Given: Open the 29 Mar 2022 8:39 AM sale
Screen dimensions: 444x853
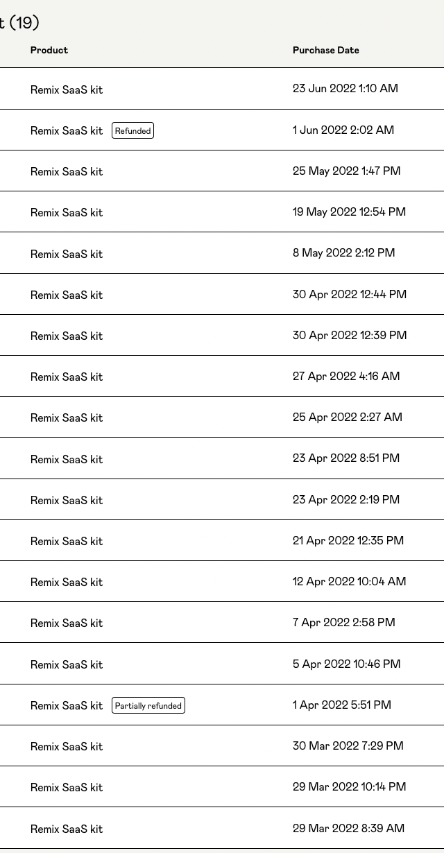Looking at the screenshot, I should click(222, 828).
